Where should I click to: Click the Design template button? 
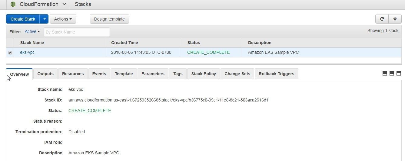click(x=109, y=19)
